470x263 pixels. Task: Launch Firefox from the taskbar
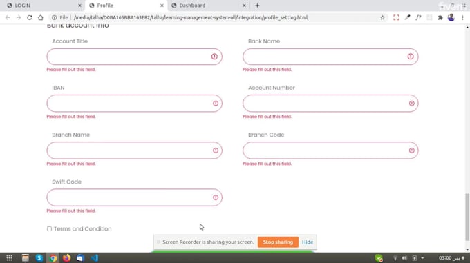click(x=66, y=258)
